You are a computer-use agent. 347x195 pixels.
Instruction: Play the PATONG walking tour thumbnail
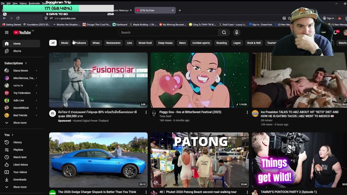pyautogui.click(x=200, y=160)
